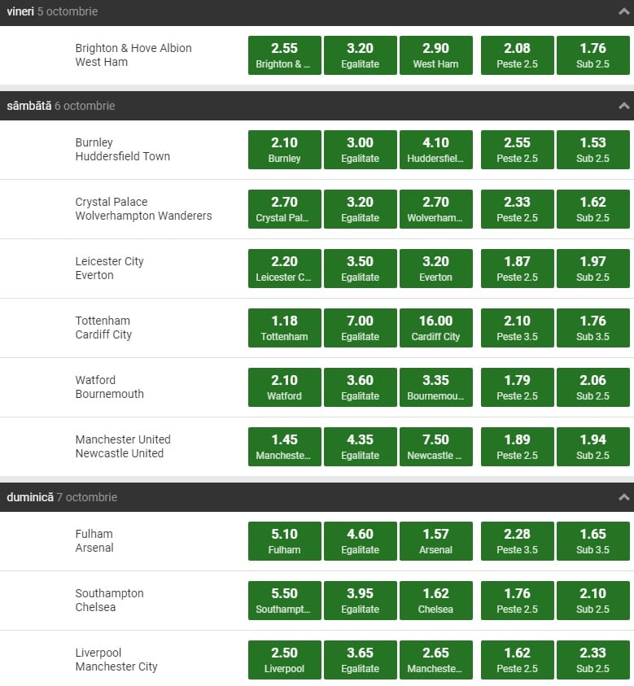This screenshot has width=634, height=686.
Task: Pick Liverpool to win at 2.50
Action: (284, 660)
